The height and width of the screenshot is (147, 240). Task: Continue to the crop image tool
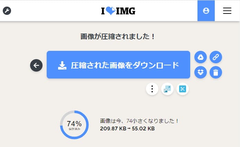pyautogui.click(x=183, y=89)
